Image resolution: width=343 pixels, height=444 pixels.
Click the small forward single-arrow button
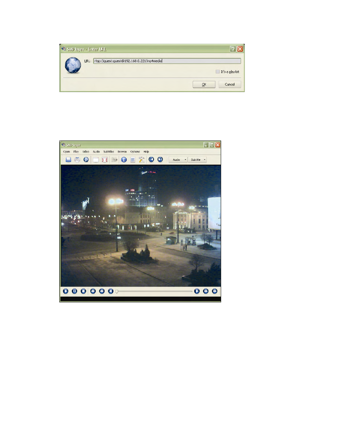coord(197,291)
